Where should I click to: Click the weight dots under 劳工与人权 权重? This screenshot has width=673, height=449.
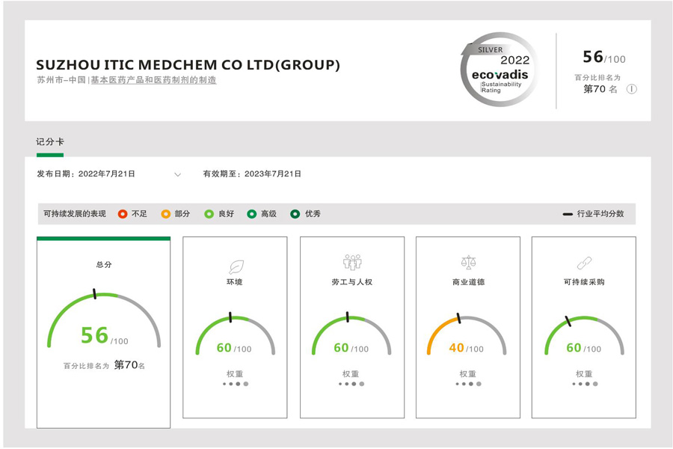[351, 384]
